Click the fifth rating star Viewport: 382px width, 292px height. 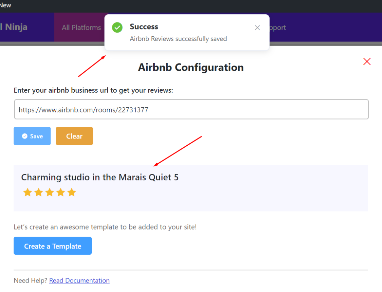click(x=71, y=193)
